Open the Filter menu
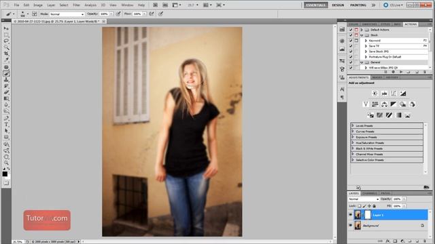 coord(76,5)
